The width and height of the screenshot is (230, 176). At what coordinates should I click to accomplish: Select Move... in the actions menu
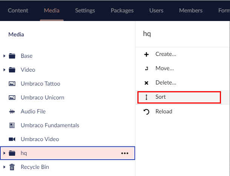pos(165,68)
